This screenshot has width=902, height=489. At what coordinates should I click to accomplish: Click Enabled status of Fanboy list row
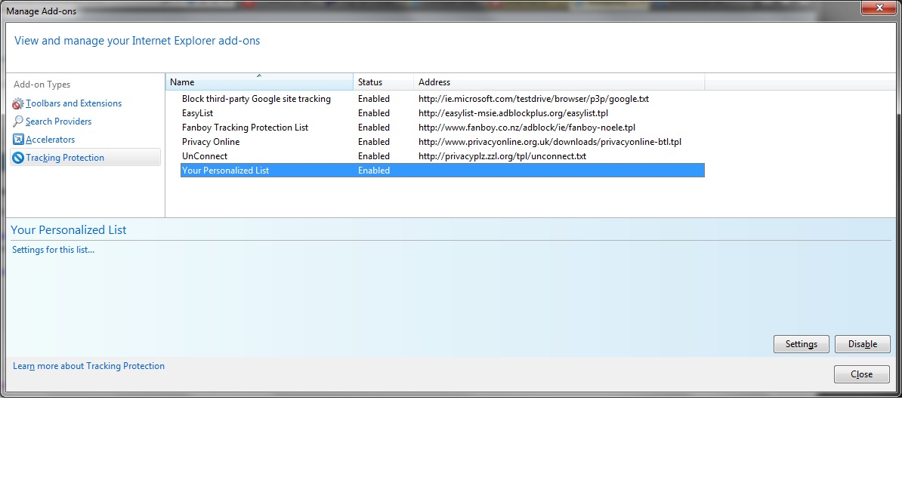click(374, 128)
